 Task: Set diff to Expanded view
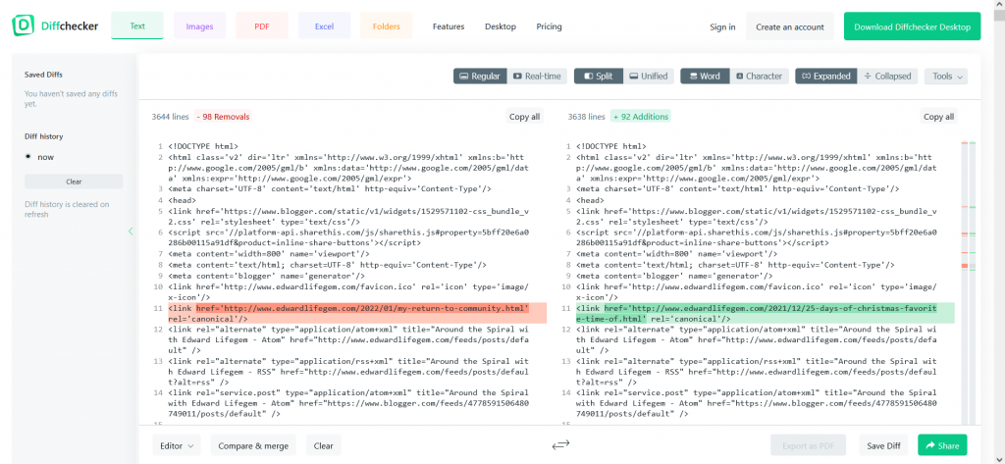(x=826, y=77)
